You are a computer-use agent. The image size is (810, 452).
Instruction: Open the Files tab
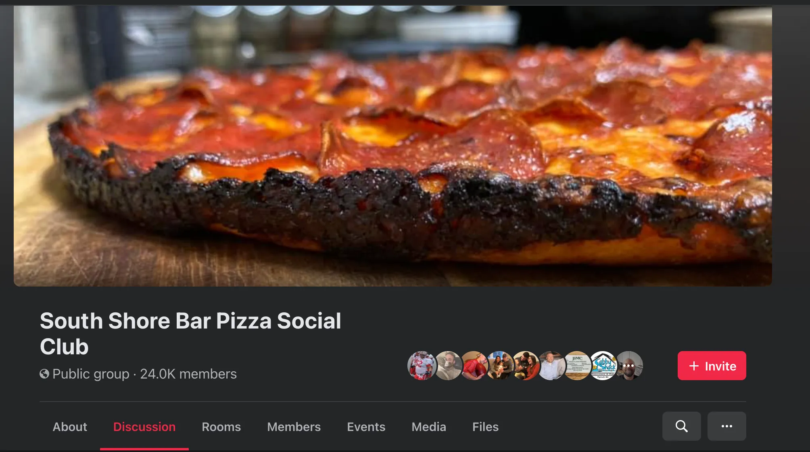pos(485,427)
